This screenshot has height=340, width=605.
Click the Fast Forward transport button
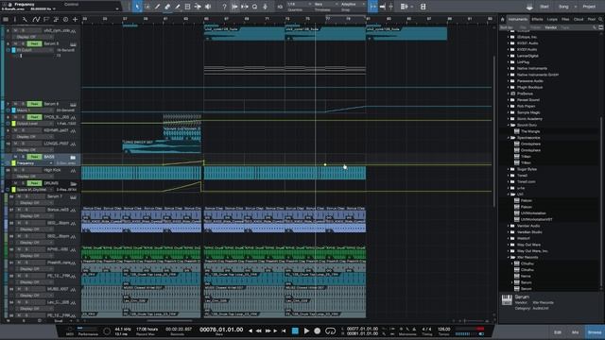[268, 331]
